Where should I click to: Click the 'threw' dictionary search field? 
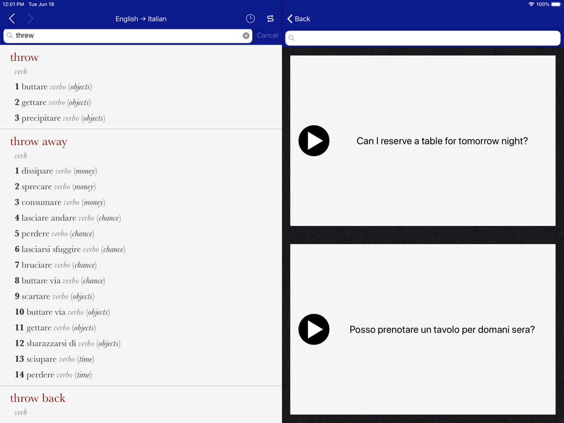(x=127, y=36)
